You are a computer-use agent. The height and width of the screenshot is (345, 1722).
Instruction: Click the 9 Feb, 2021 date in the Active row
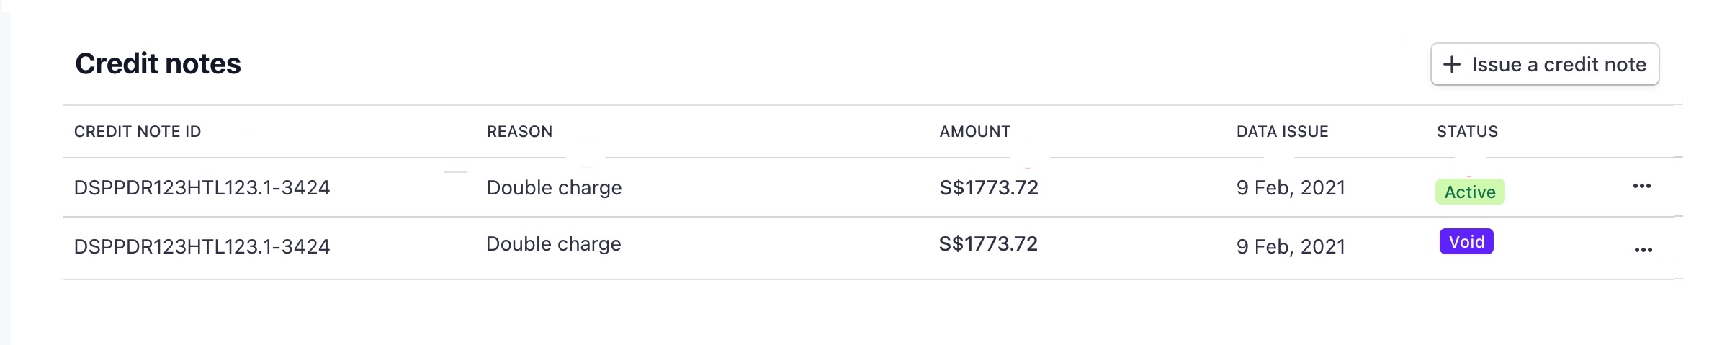tap(1291, 188)
